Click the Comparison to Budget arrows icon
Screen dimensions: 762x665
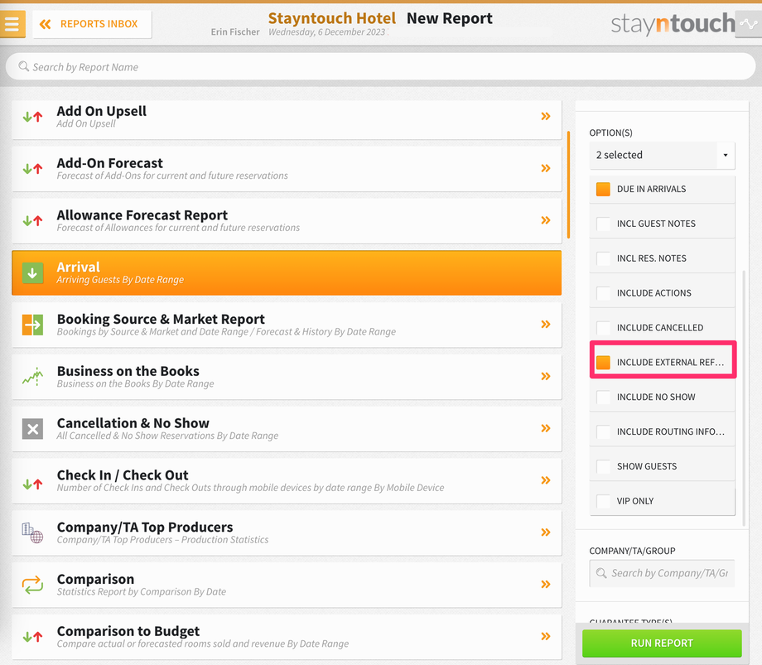pos(32,636)
